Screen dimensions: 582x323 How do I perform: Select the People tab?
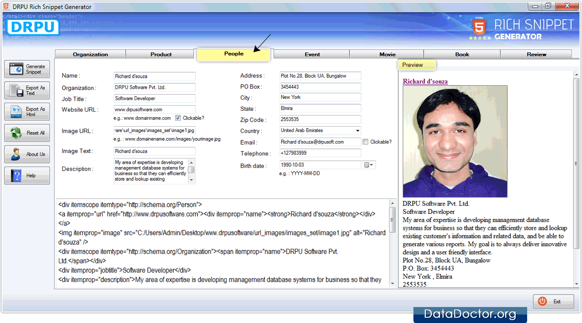(x=233, y=54)
